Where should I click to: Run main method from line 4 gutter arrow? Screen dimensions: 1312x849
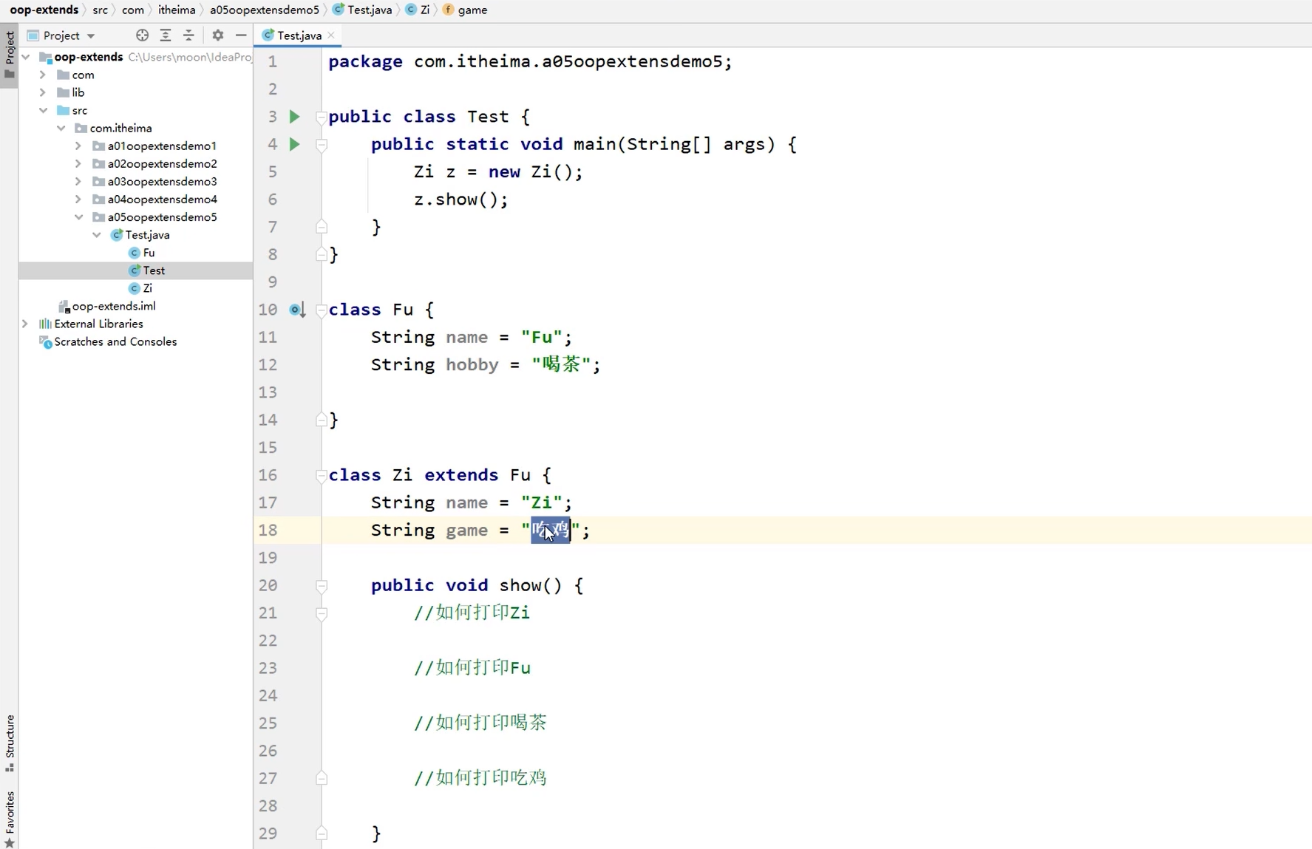pos(294,144)
